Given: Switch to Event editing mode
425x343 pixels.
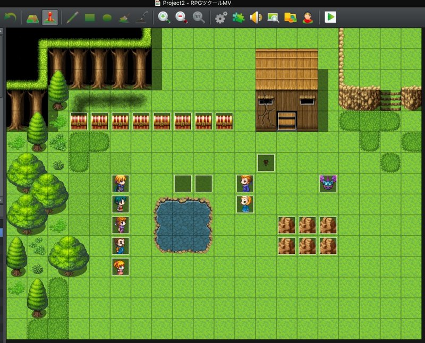Looking at the screenshot, I should click(x=50, y=18).
